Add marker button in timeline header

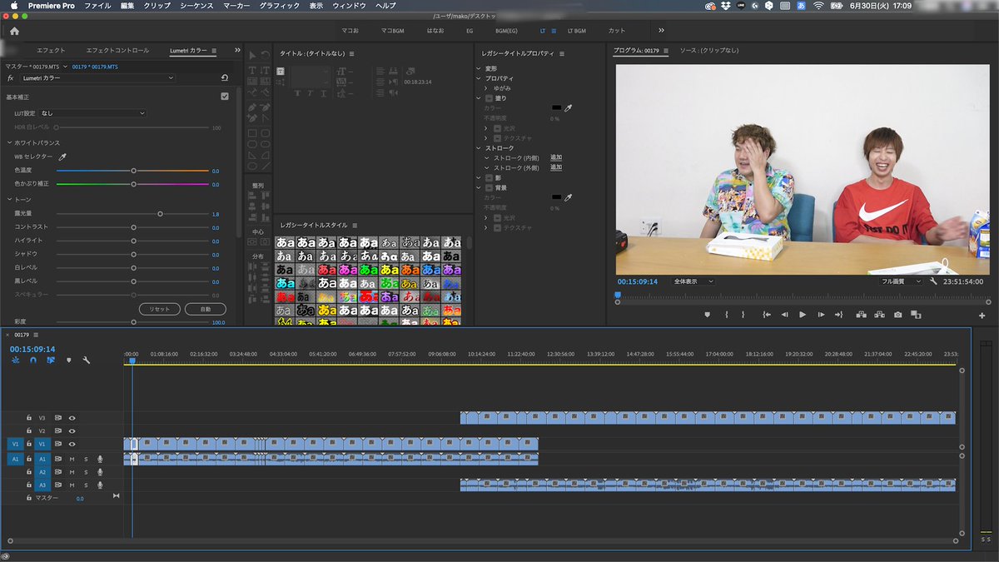68,361
